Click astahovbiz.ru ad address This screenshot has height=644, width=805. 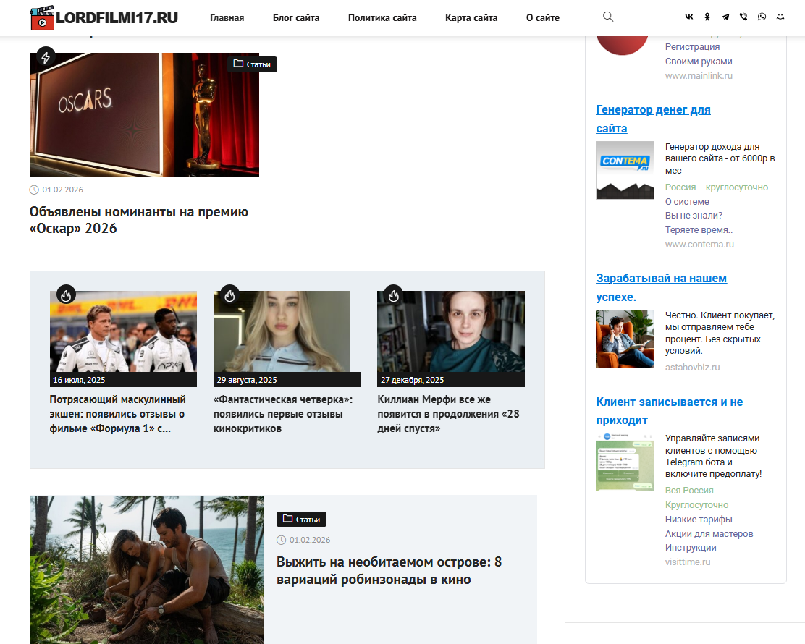click(x=692, y=367)
